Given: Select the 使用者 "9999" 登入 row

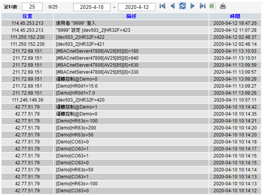Looking at the screenshot, I should pos(131,23).
